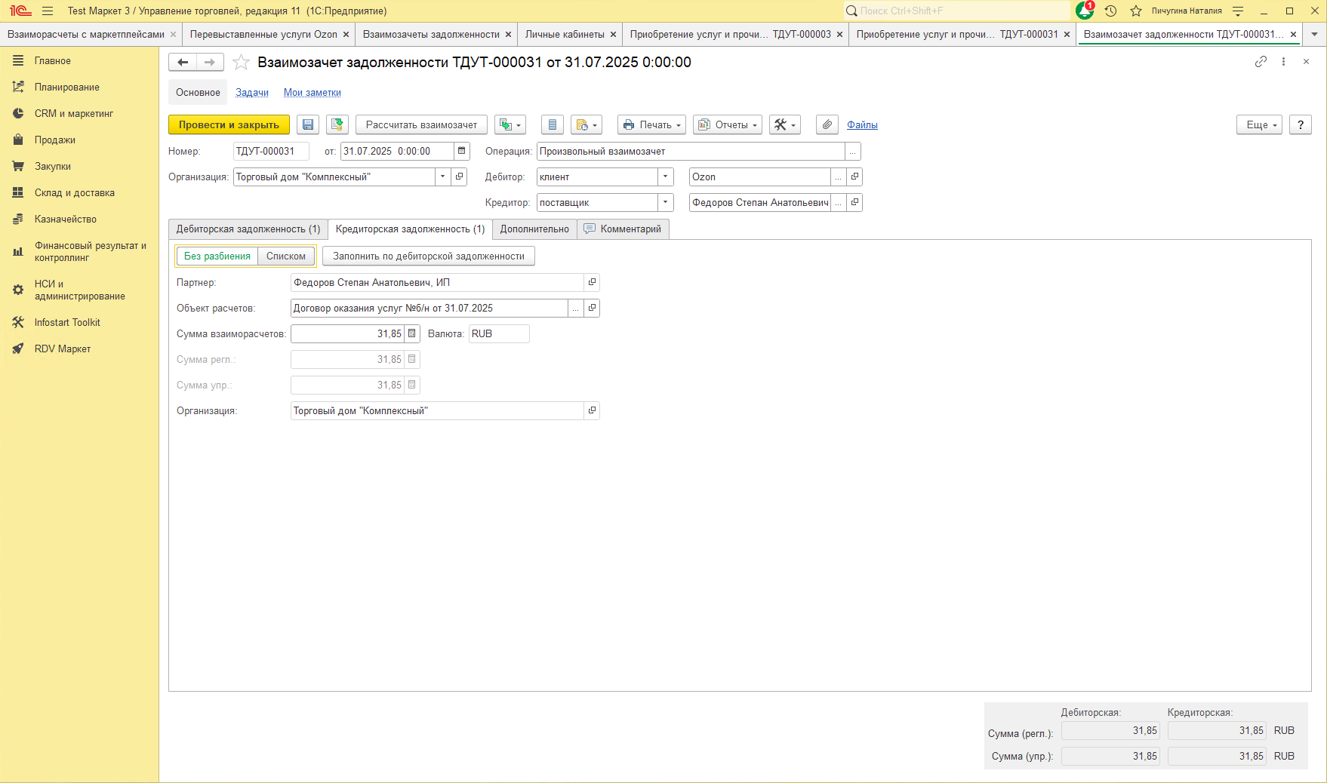Open Продажи section in sidebar
Screen dimensions: 1327x783
point(55,140)
